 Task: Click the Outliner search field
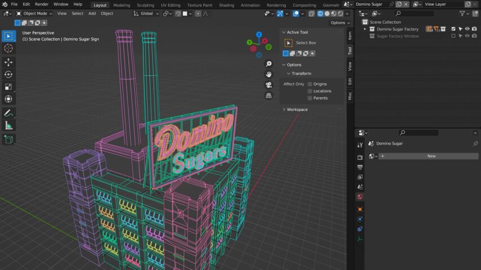(414, 13)
